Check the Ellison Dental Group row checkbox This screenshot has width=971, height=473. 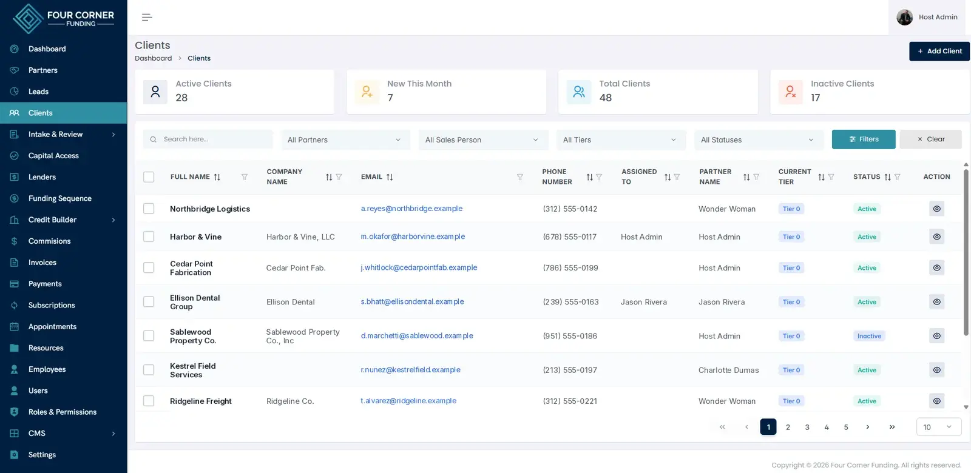point(149,301)
